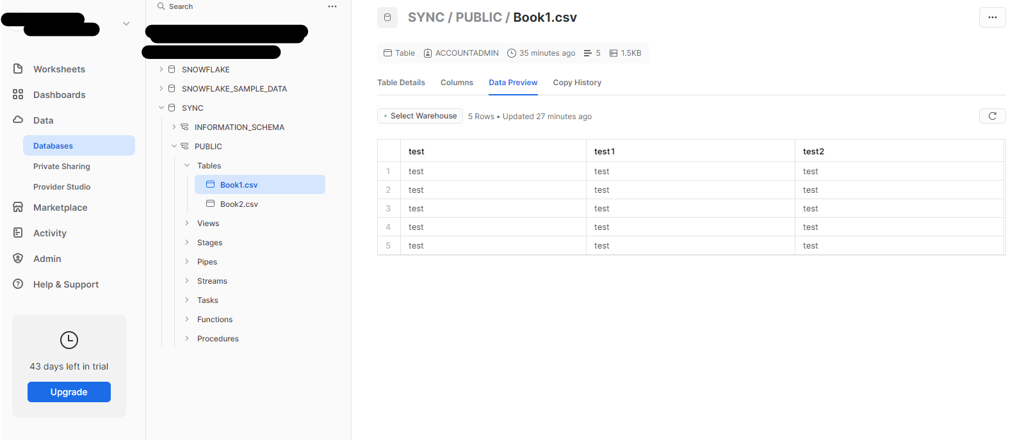This screenshot has width=1024, height=440.
Task: Click Help & Support question icon
Action: click(18, 284)
